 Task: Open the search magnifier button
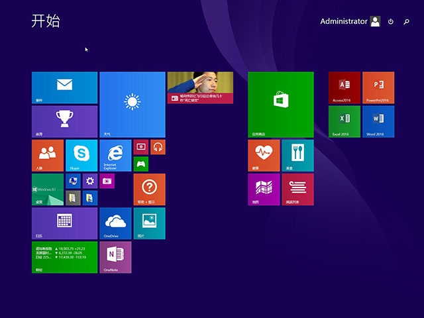(x=406, y=22)
